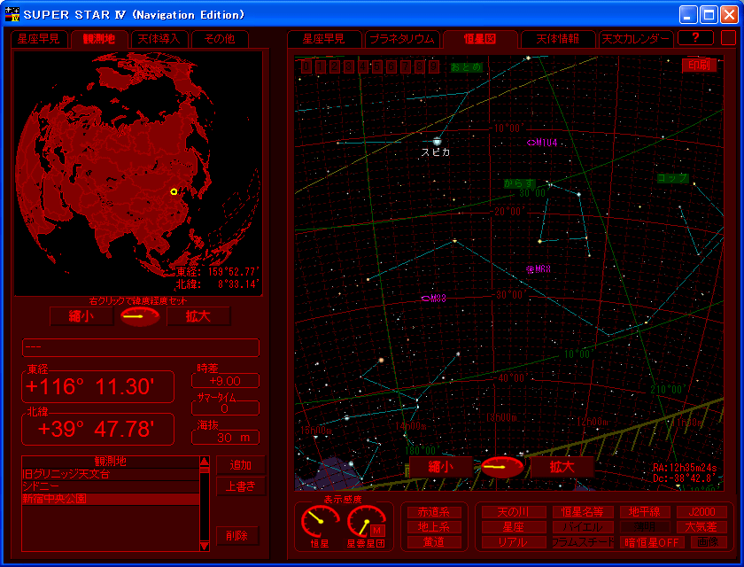
Task: Select memory slot 2 on star chart
Action: point(335,67)
